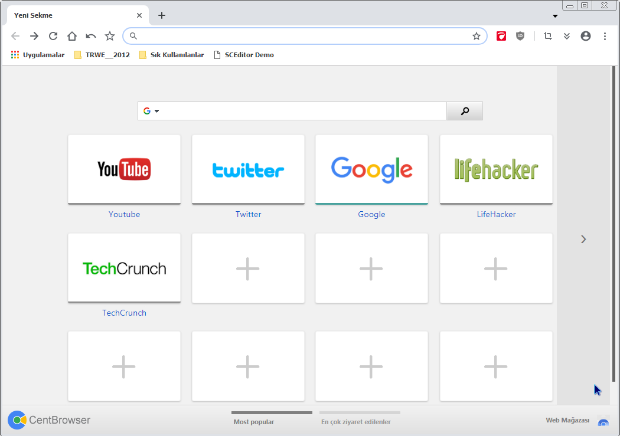Click the Twitter link label

tap(249, 214)
